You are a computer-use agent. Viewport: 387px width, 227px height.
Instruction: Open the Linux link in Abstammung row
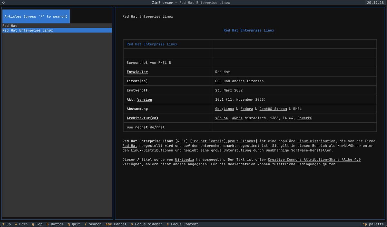(x=229, y=109)
